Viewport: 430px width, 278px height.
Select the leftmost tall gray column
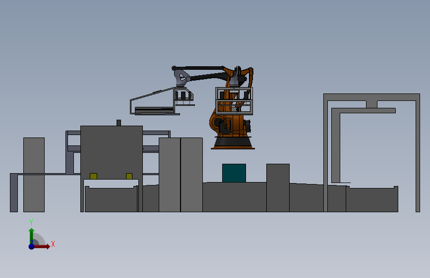pyautogui.click(x=34, y=175)
